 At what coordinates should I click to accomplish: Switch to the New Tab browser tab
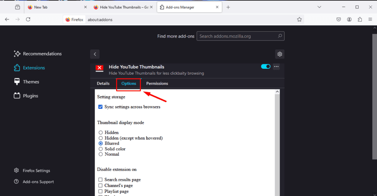click(x=57, y=7)
